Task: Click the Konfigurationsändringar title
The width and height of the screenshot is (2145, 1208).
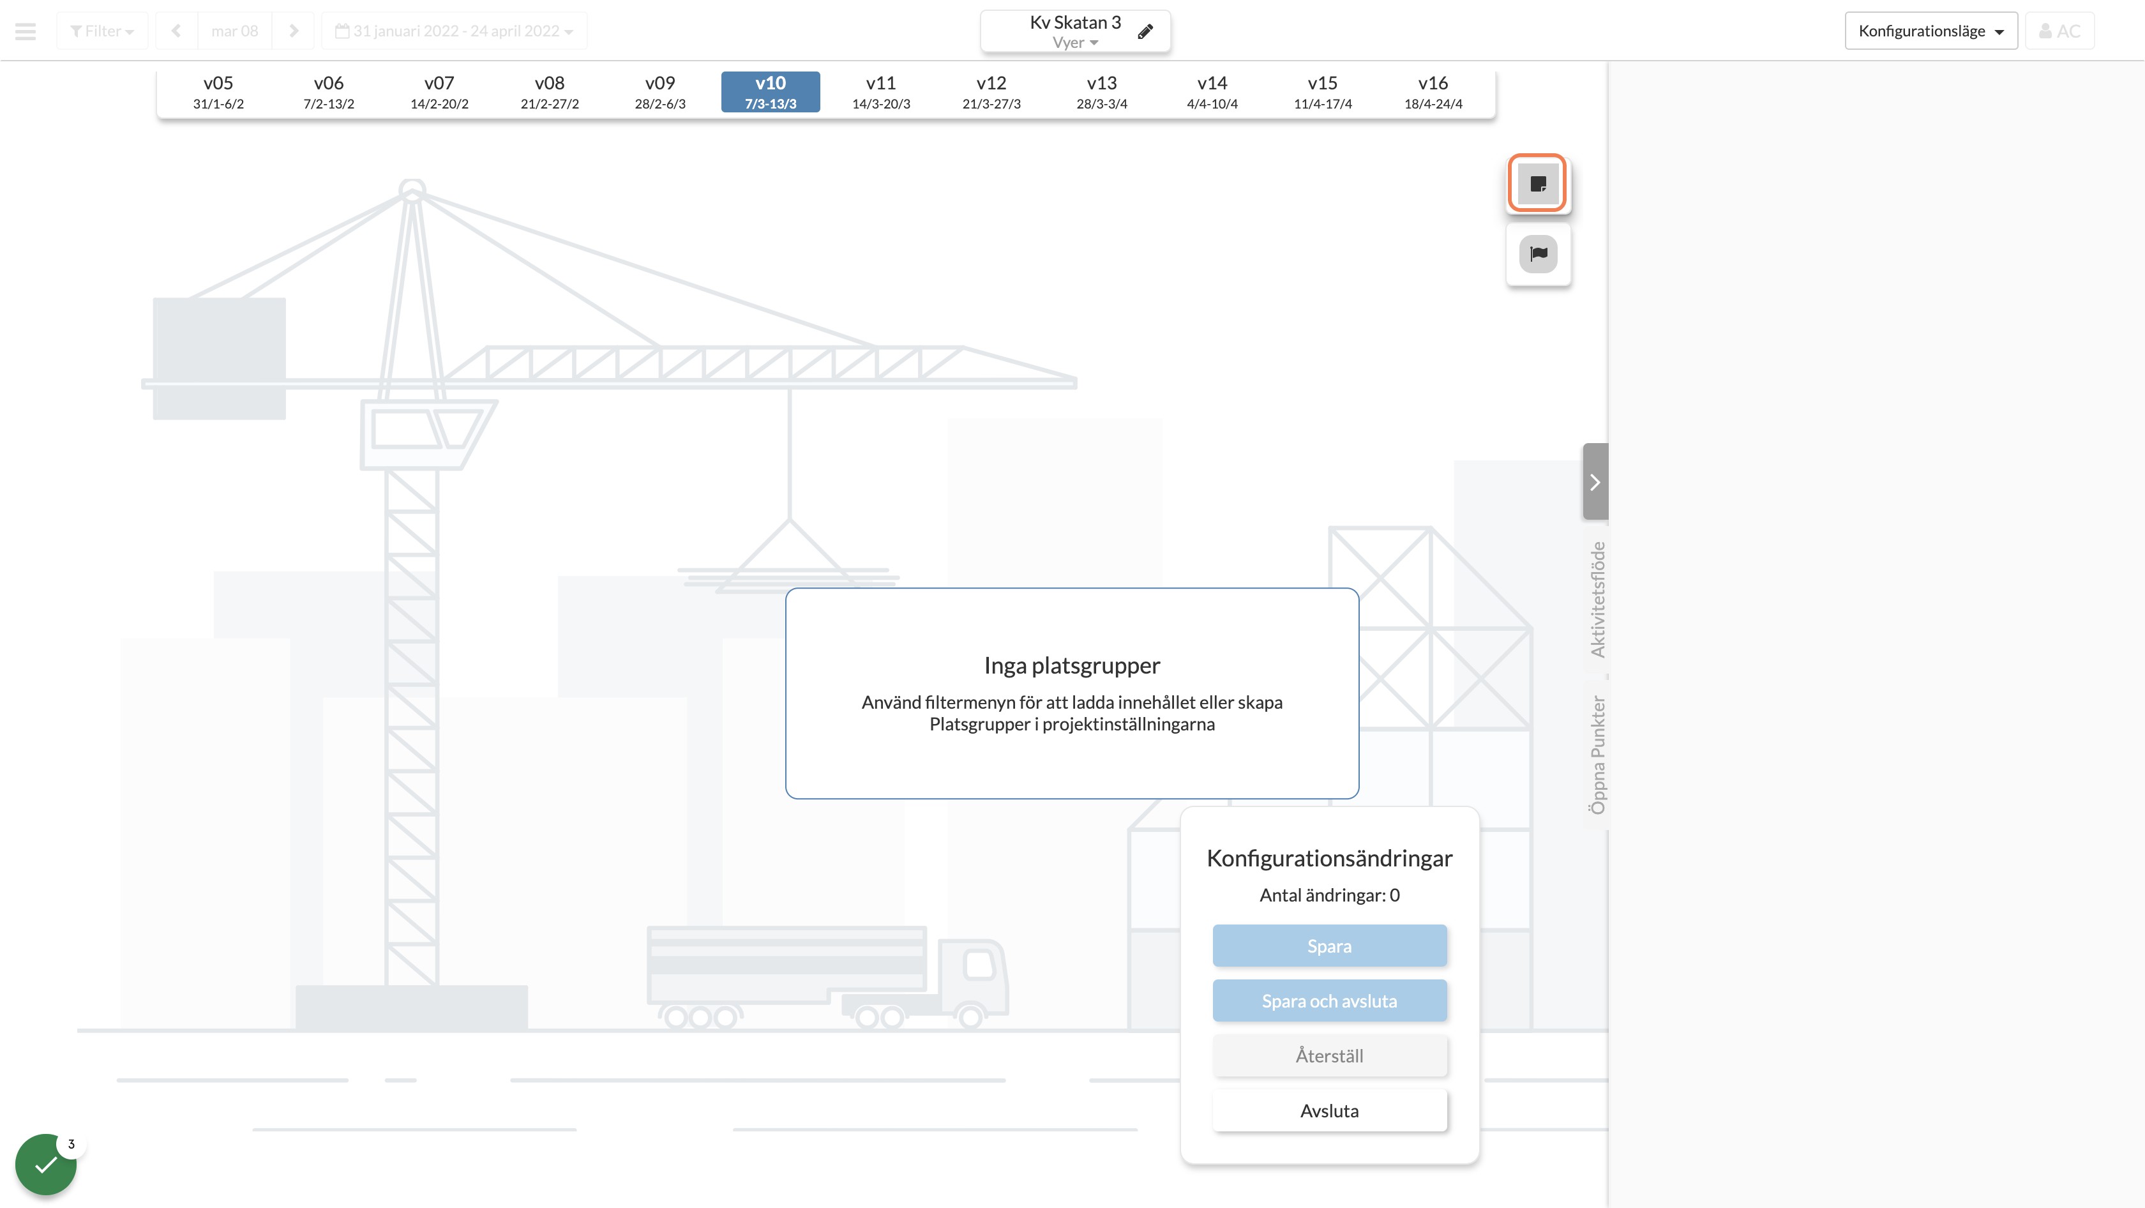Action: coord(1330,858)
